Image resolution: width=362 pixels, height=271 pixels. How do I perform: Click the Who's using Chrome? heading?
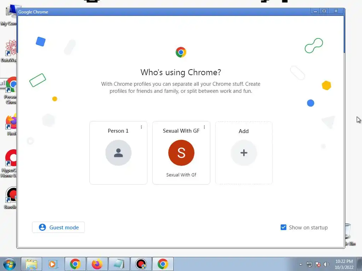coord(181,72)
